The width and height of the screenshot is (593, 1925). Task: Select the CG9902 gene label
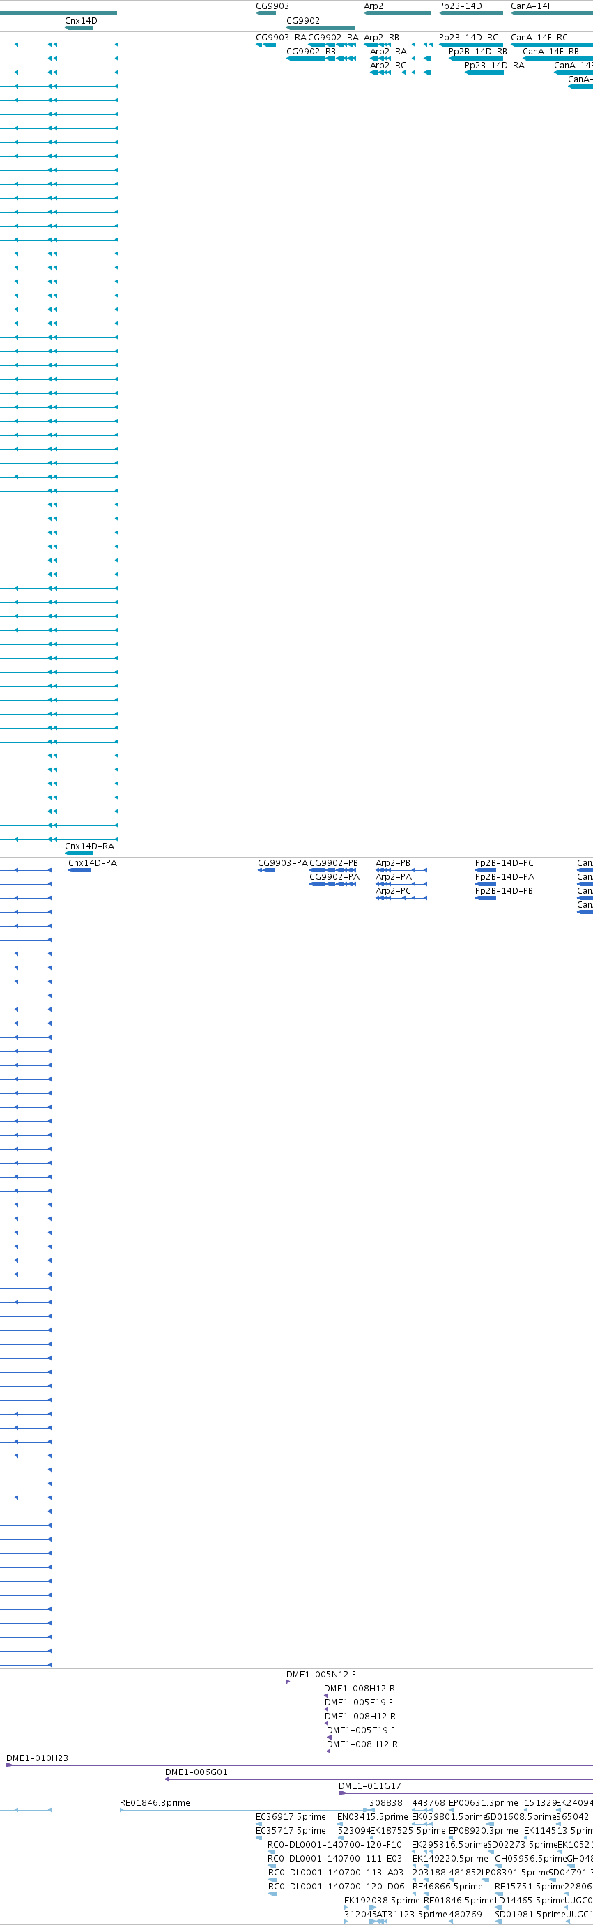click(303, 21)
